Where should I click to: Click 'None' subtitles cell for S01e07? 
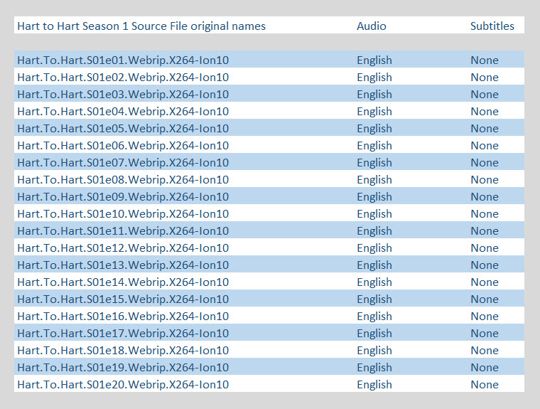click(485, 162)
